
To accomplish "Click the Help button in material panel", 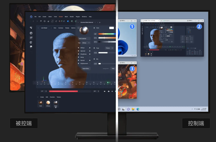I will coord(113,68).
